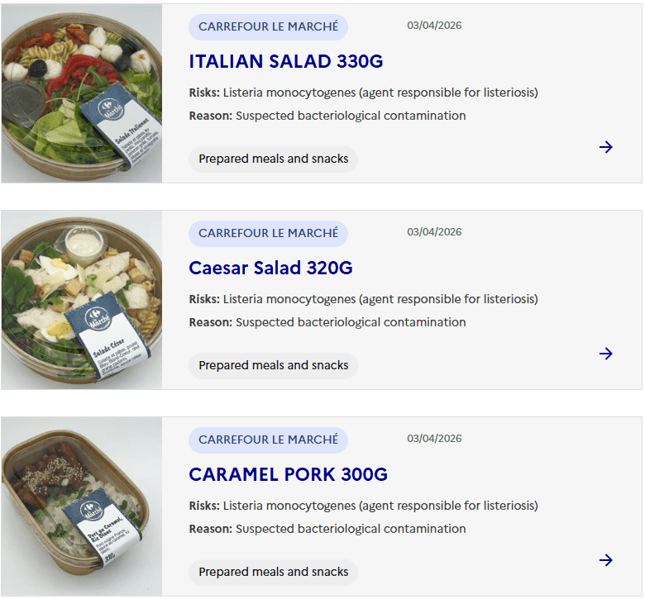Open the CARAMEL PORK 300G recall title

(x=288, y=475)
